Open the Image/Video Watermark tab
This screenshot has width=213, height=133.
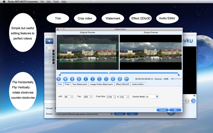click(101, 84)
